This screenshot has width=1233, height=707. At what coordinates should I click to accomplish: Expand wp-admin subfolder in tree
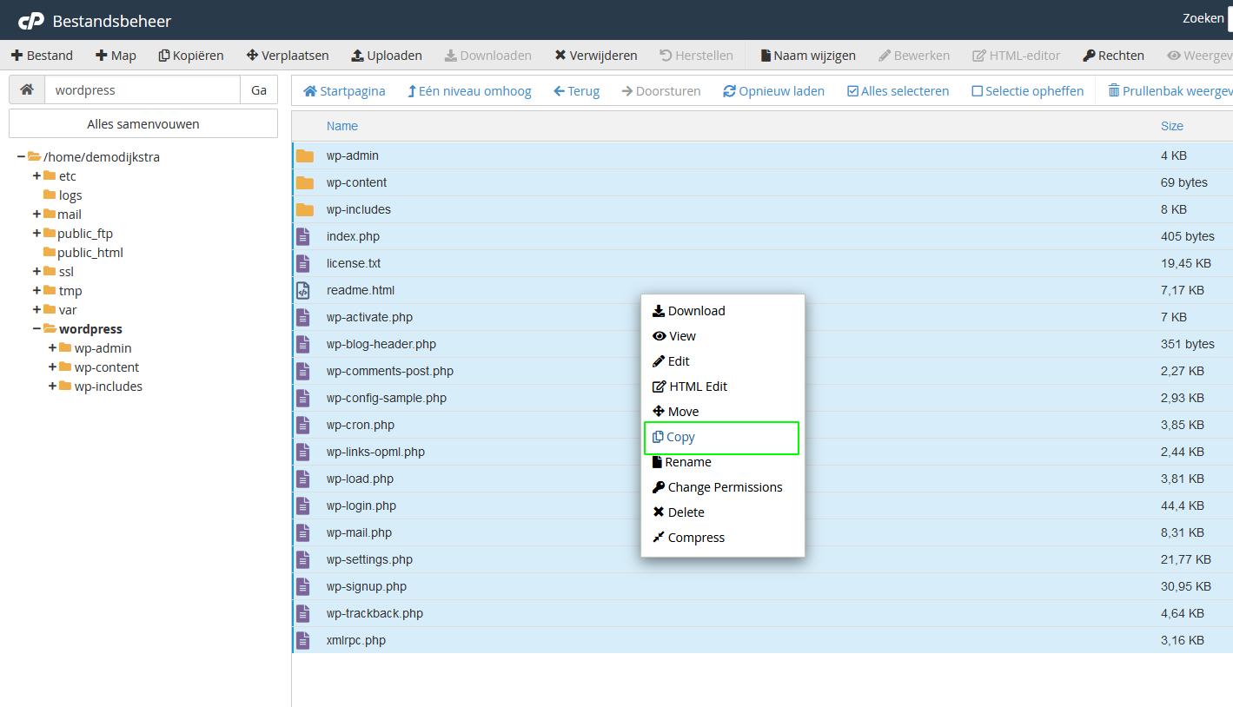click(52, 348)
